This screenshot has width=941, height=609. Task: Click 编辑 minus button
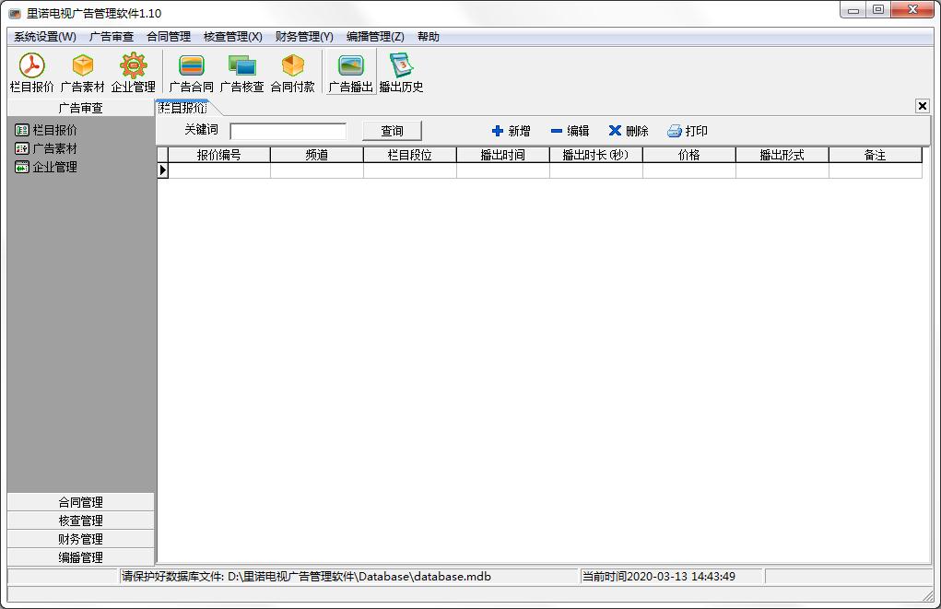coord(570,131)
